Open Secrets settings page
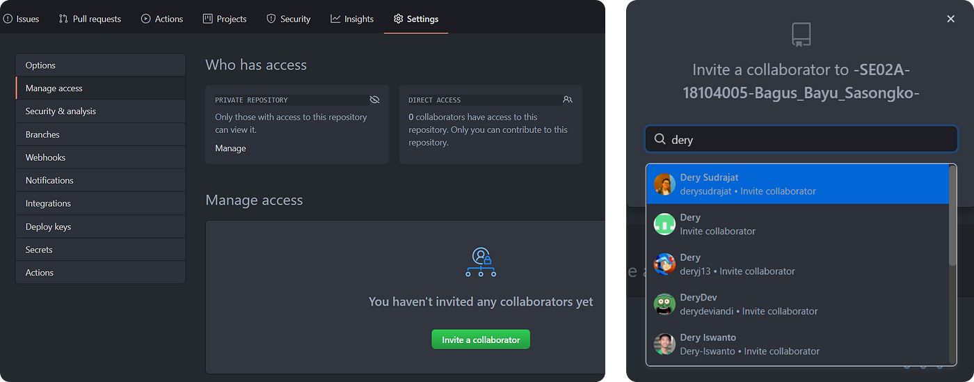 click(x=101, y=250)
